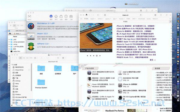
Task: Click the edit tags icon in Finder toolbar
Action: click(x=47, y=58)
